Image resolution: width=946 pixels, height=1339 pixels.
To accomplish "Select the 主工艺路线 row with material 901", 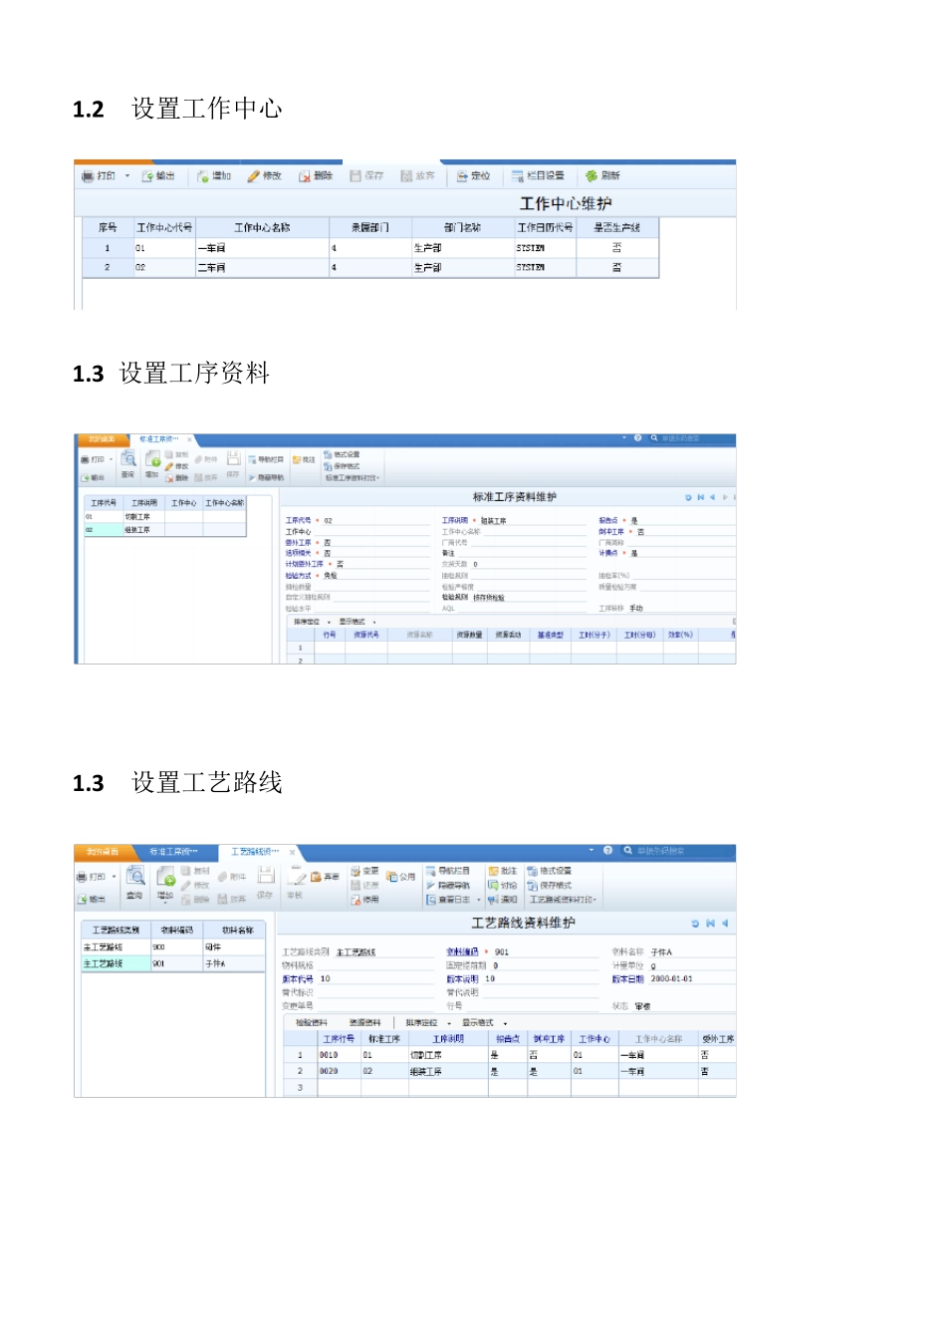I will click(172, 963).
